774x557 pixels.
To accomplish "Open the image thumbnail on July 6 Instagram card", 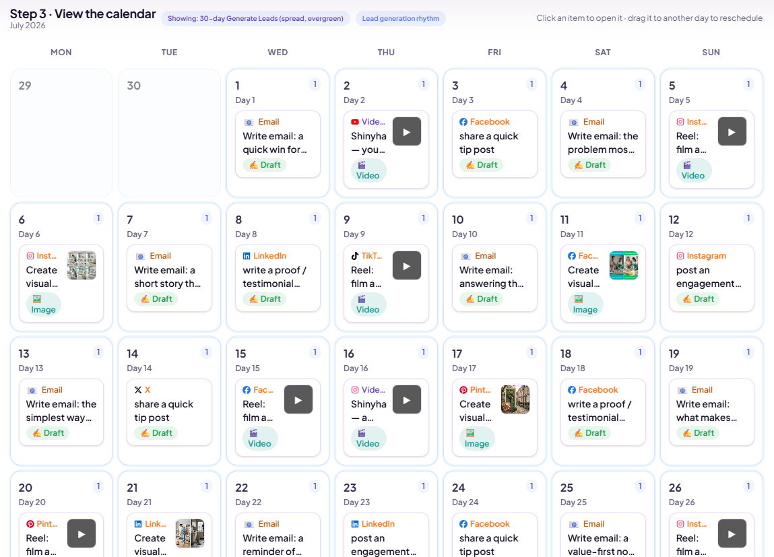I will pyautogui.click(x=82, y=265).
